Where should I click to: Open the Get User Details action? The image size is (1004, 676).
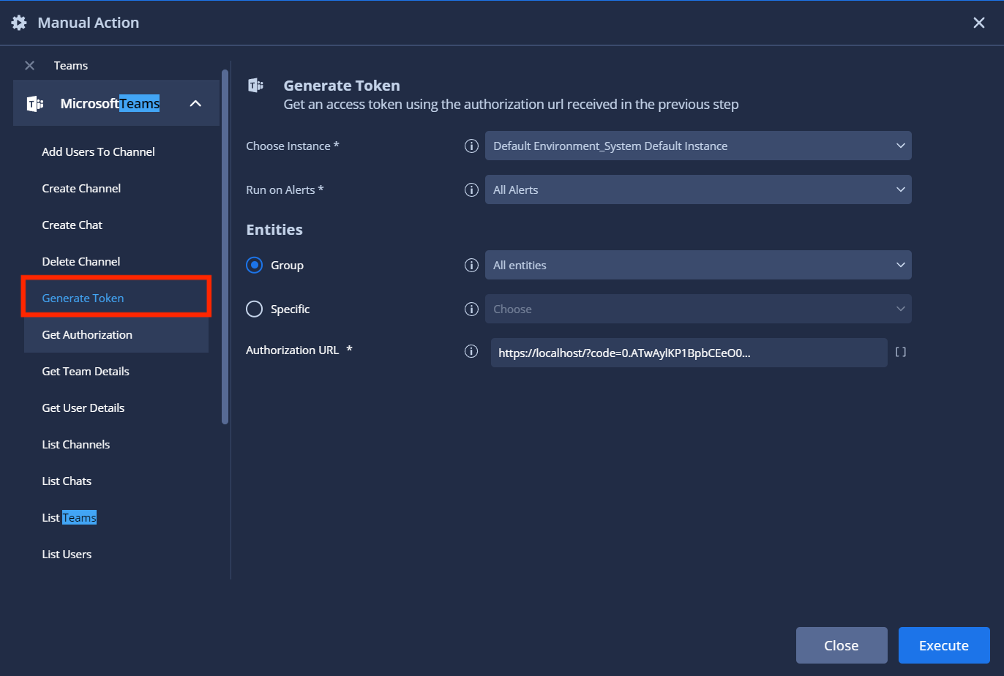(83, 408)
